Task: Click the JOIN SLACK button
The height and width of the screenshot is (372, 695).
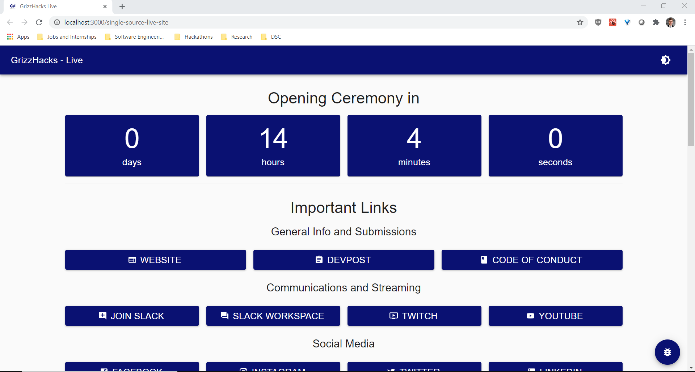Action: (x=132, y=316)
